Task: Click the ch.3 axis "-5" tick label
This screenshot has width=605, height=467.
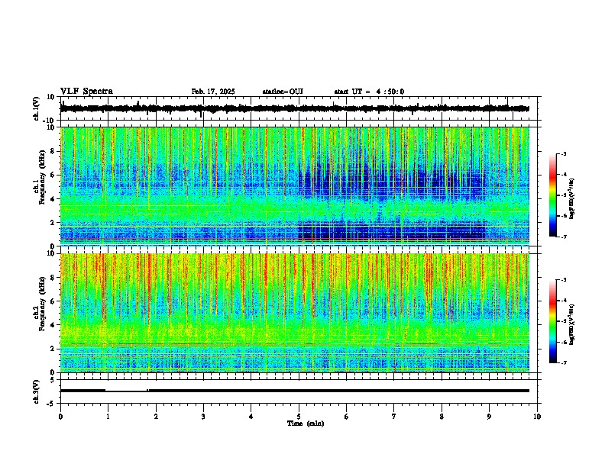Action: pyautogui.click(x=51, y=404)
